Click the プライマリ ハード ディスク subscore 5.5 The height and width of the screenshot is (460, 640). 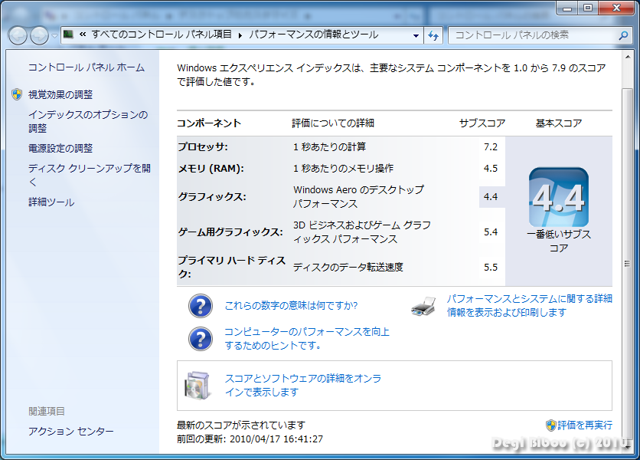pyautogui.click(x=491, y=268)
